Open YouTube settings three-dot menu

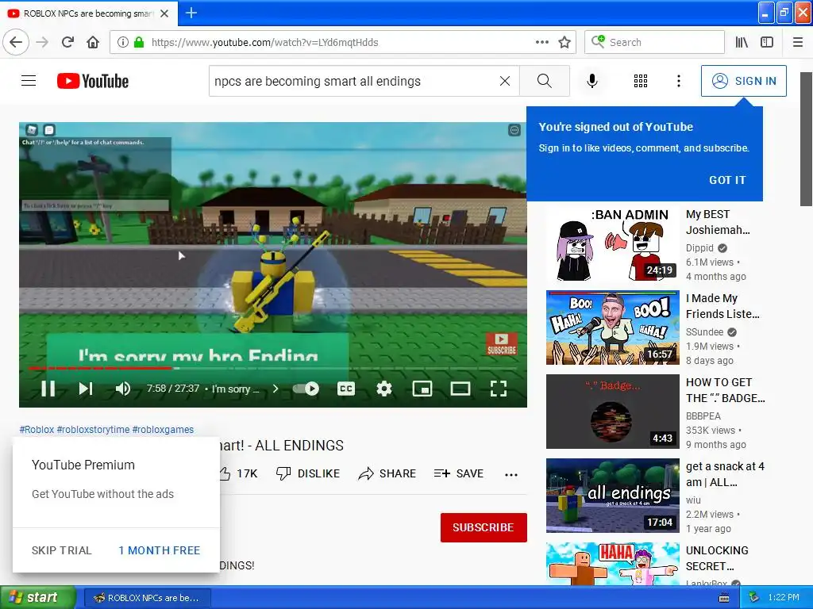pyautogui.click(x=678, y=81)
